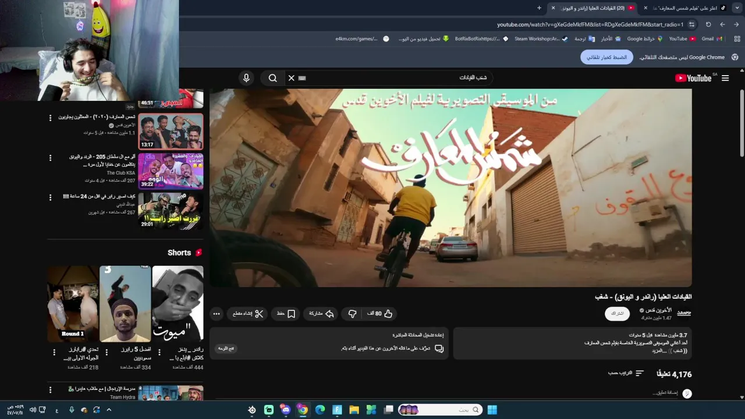745x419 pixels.
Task: Share the video via مشاركة button
Action: 321,314
